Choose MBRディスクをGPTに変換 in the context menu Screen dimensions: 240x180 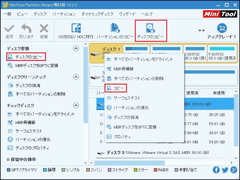144,127
